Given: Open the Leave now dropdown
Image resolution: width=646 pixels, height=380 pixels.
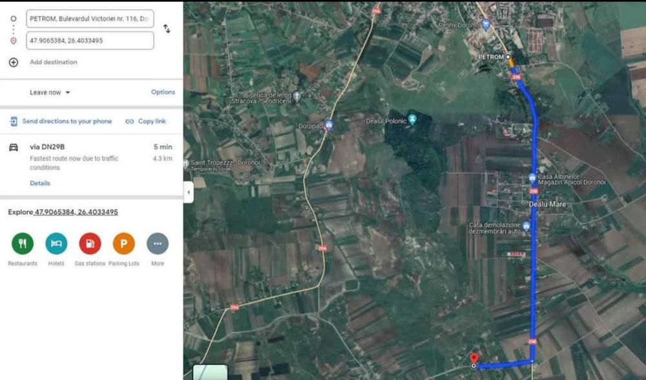Looking at the screenshot, I should click(50, 92).
